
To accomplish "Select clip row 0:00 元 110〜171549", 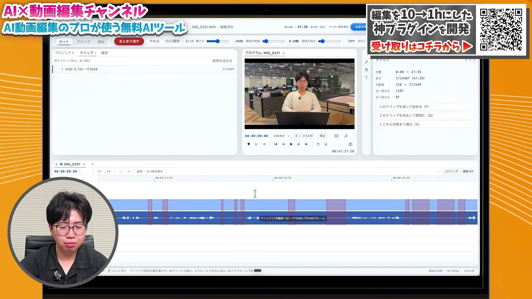I will (x=144, y=69).
